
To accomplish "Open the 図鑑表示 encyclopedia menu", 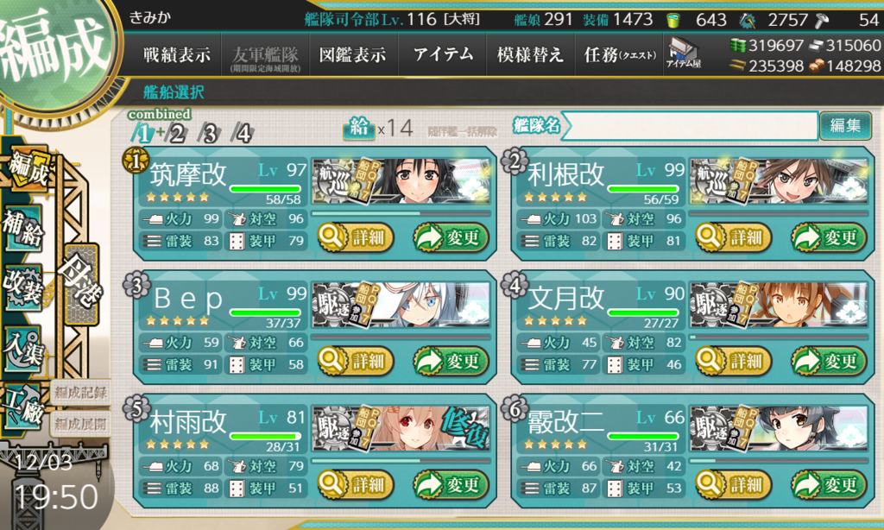I will pos(353,54).
